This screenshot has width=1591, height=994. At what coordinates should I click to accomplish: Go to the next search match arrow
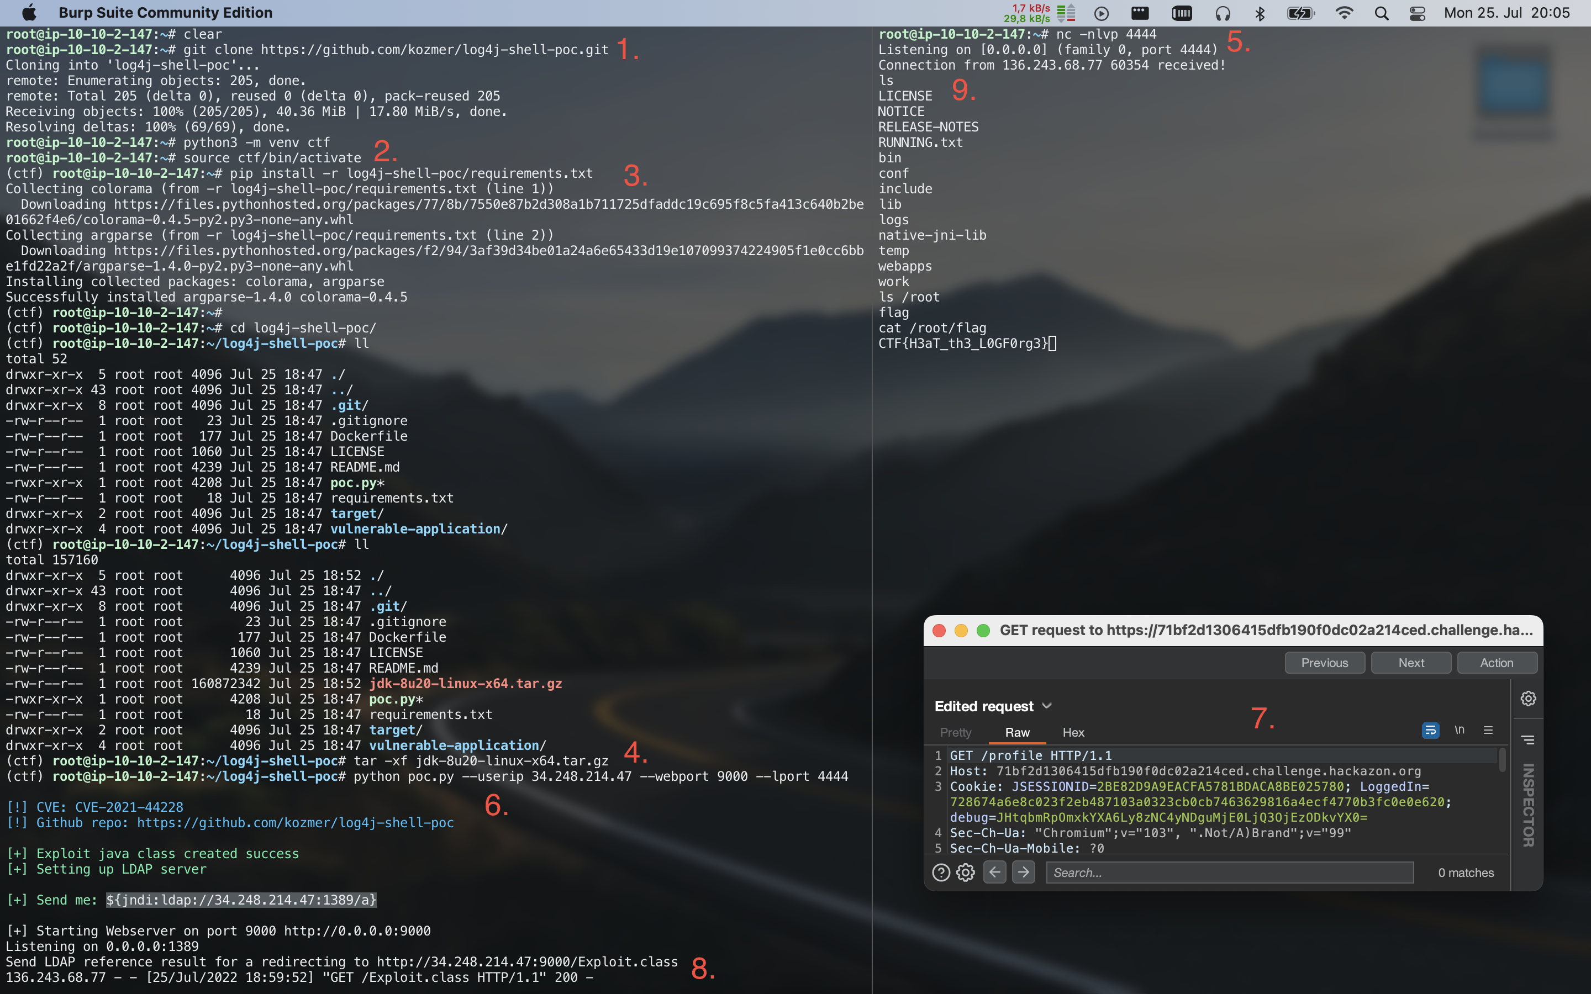tap(1023, 873)
